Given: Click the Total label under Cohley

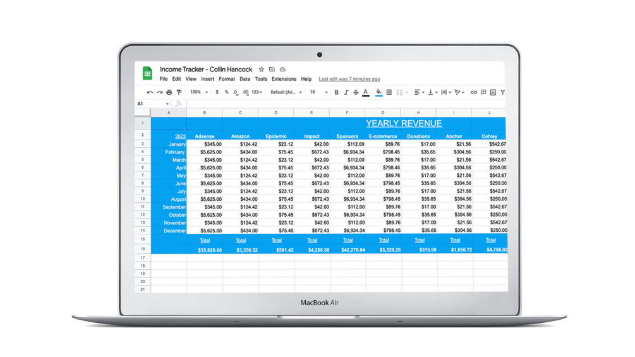Looking at the screenshot, I should (491, 241).
